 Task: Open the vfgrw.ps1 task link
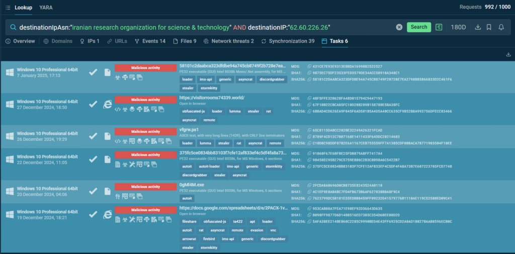tap(189, 130)
